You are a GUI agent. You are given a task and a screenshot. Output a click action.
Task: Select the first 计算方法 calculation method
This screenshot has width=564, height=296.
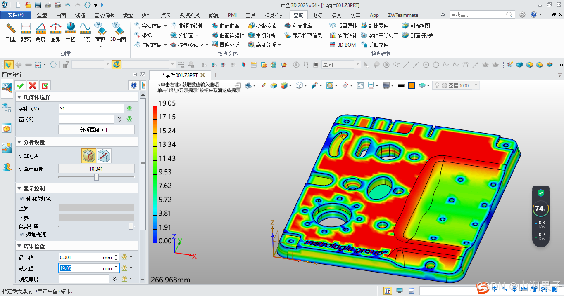[89, 156]
